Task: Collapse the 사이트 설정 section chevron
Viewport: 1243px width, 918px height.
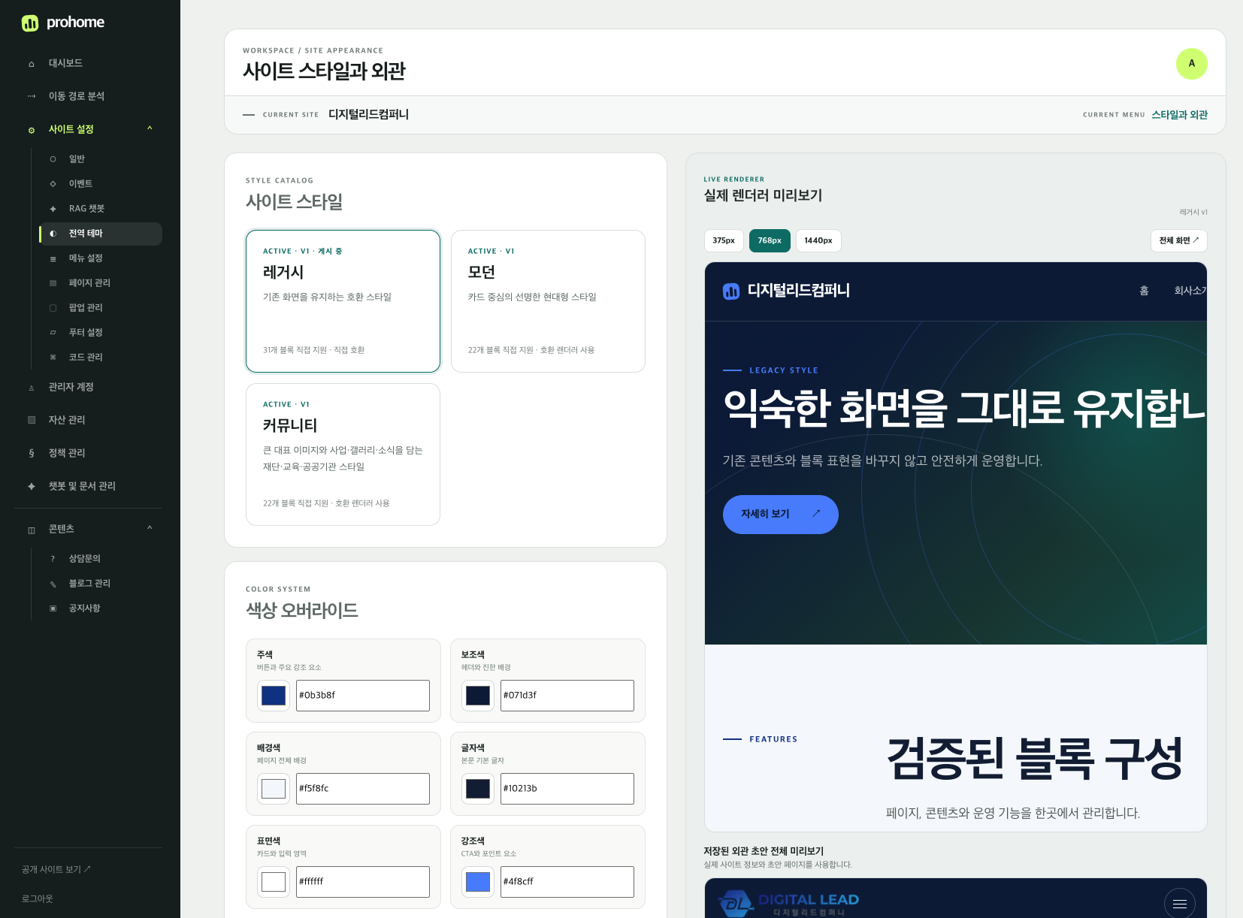Action: pyautogui.click(x=150, y=128)
